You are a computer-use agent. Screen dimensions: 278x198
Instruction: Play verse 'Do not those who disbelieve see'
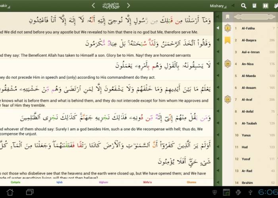click(218, 147)
